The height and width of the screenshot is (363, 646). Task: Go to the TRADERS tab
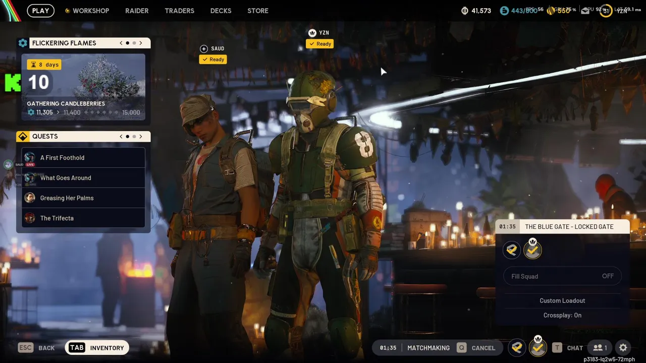[x=179, y=11]
